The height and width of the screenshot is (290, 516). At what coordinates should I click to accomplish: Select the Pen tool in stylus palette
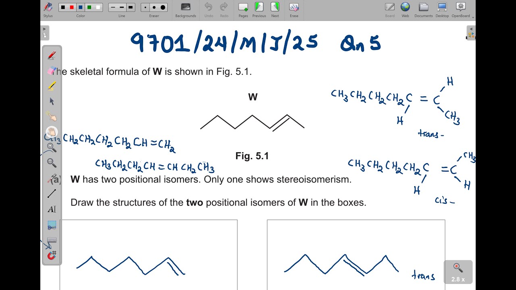point(52,55)
